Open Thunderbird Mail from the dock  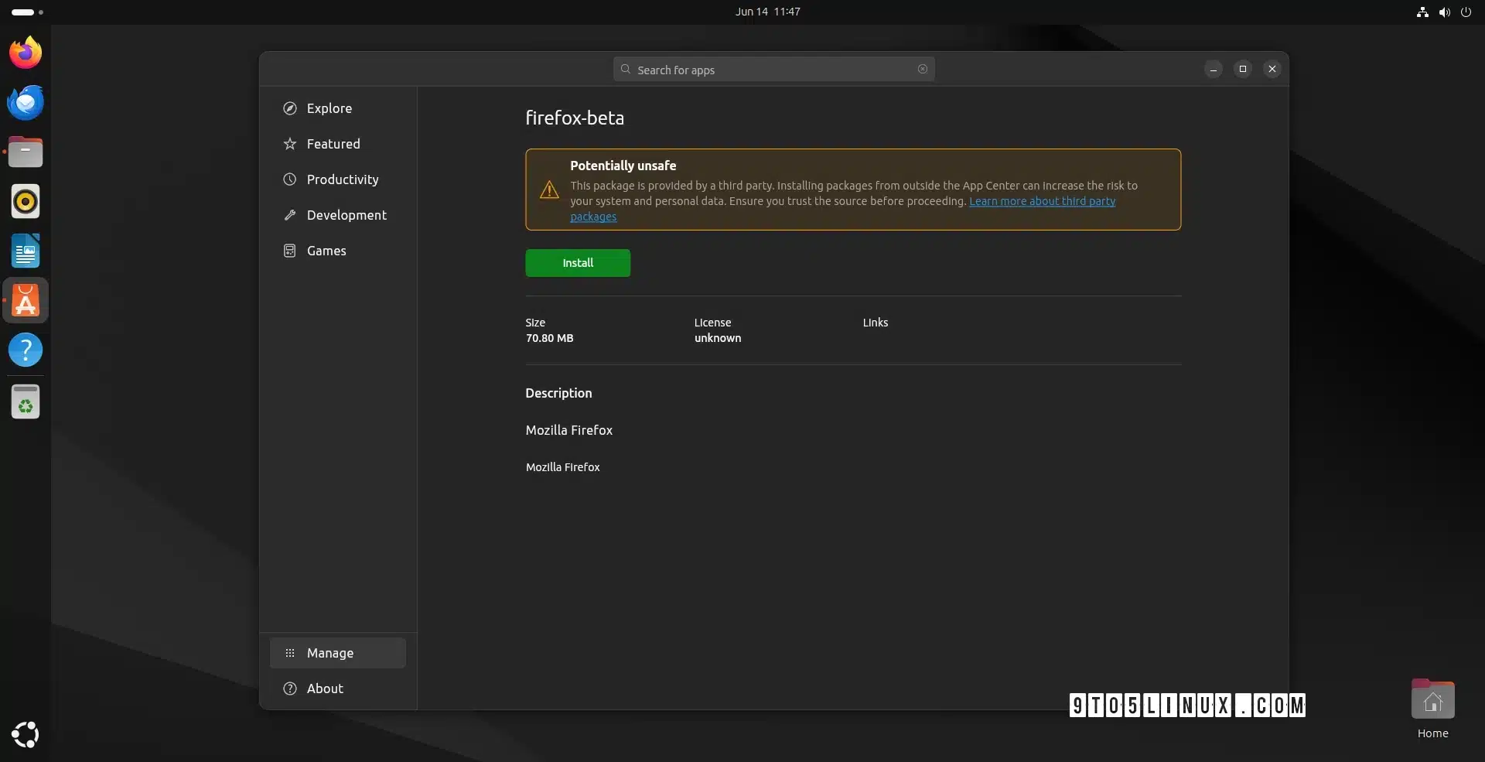pyautogui.click(x=26, y=102)
